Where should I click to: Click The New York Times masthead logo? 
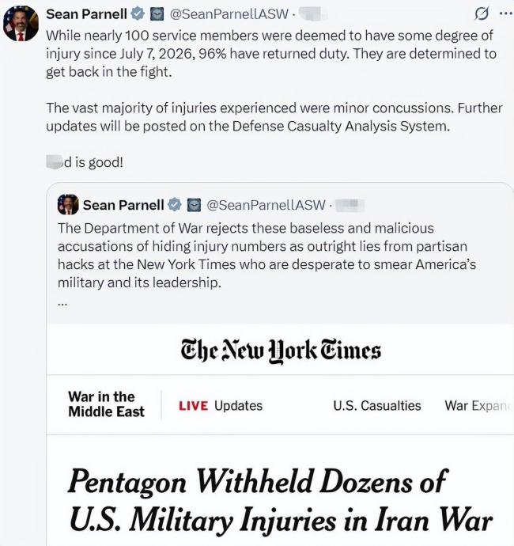[x=281, y=351]
